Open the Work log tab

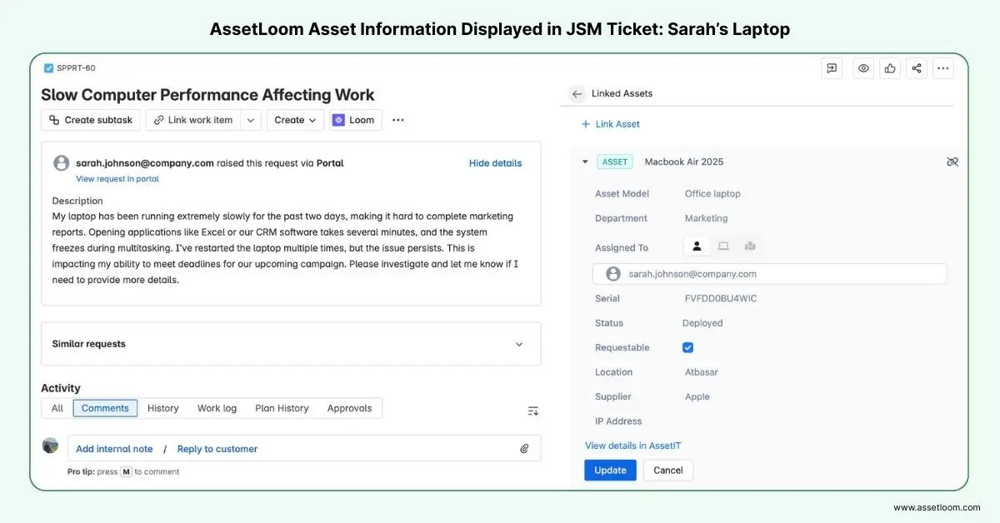pyautogui.click(x=217, y=408)
